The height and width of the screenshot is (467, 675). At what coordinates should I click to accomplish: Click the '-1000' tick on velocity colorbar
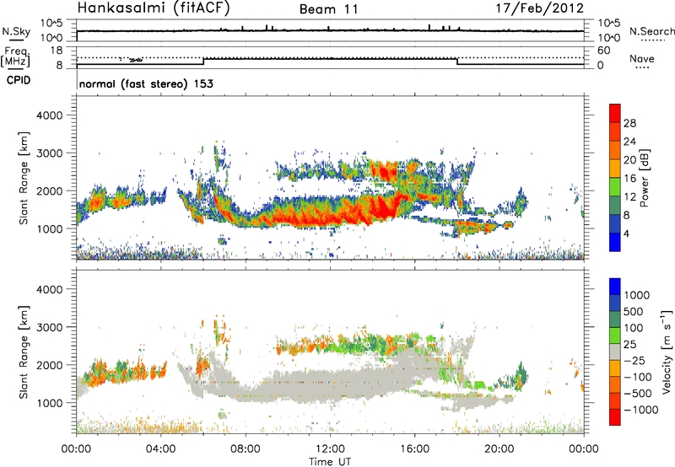(641, 410)
